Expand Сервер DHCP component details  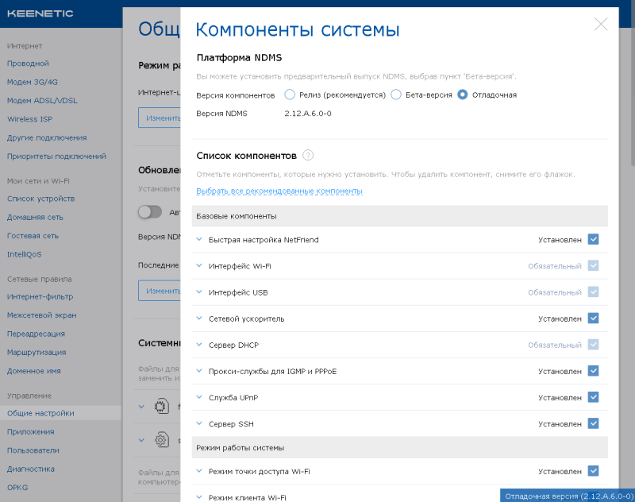coord(199,345)
